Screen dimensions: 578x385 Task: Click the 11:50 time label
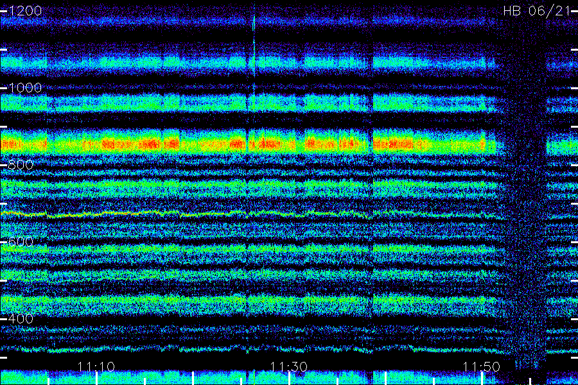[x=481, y=366]
